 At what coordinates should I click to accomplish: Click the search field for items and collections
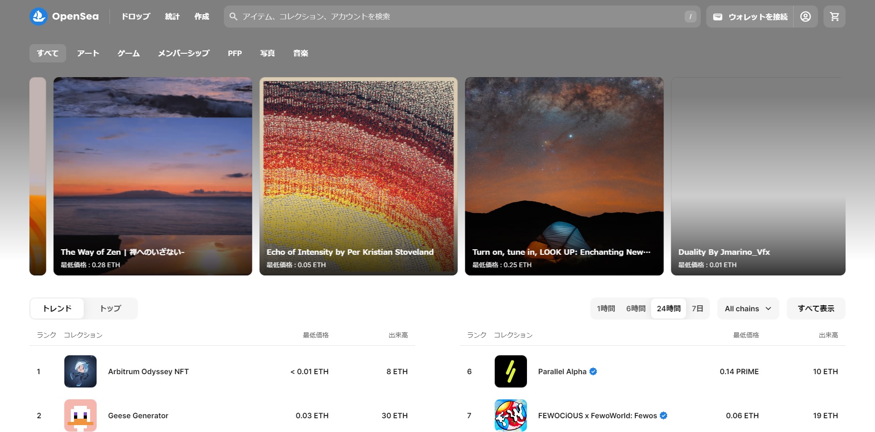coord(460,17)
